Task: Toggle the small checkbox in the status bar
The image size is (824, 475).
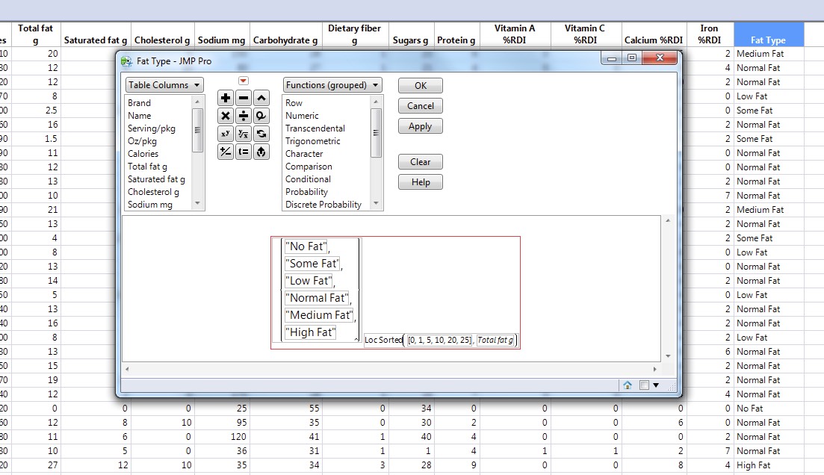Action: click(644, 385)
